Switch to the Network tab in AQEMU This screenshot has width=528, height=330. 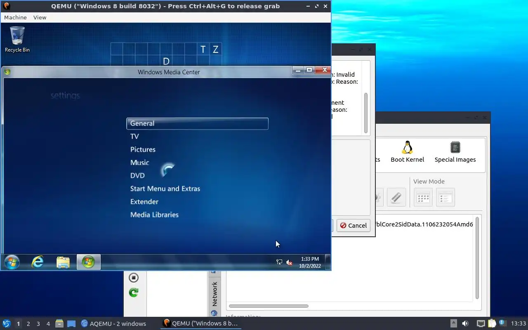(x=214, y=294)
